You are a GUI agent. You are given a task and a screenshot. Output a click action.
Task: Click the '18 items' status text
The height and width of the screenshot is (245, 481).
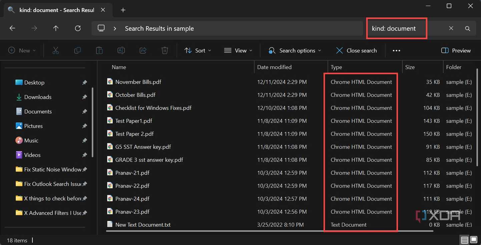(17, 240)
